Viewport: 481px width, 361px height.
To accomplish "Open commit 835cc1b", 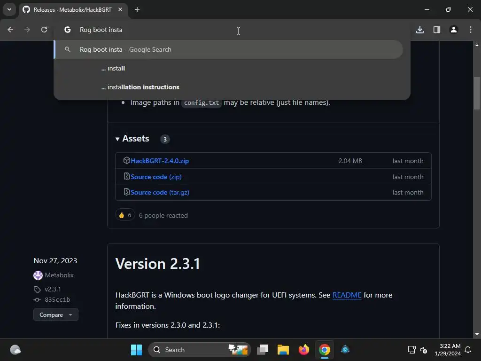I will [57, 299].
